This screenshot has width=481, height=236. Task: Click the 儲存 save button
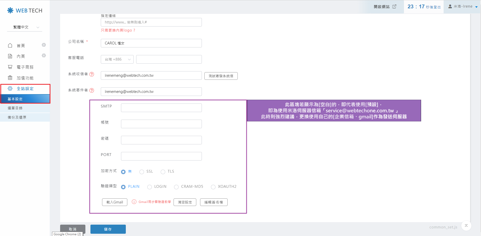108,229
